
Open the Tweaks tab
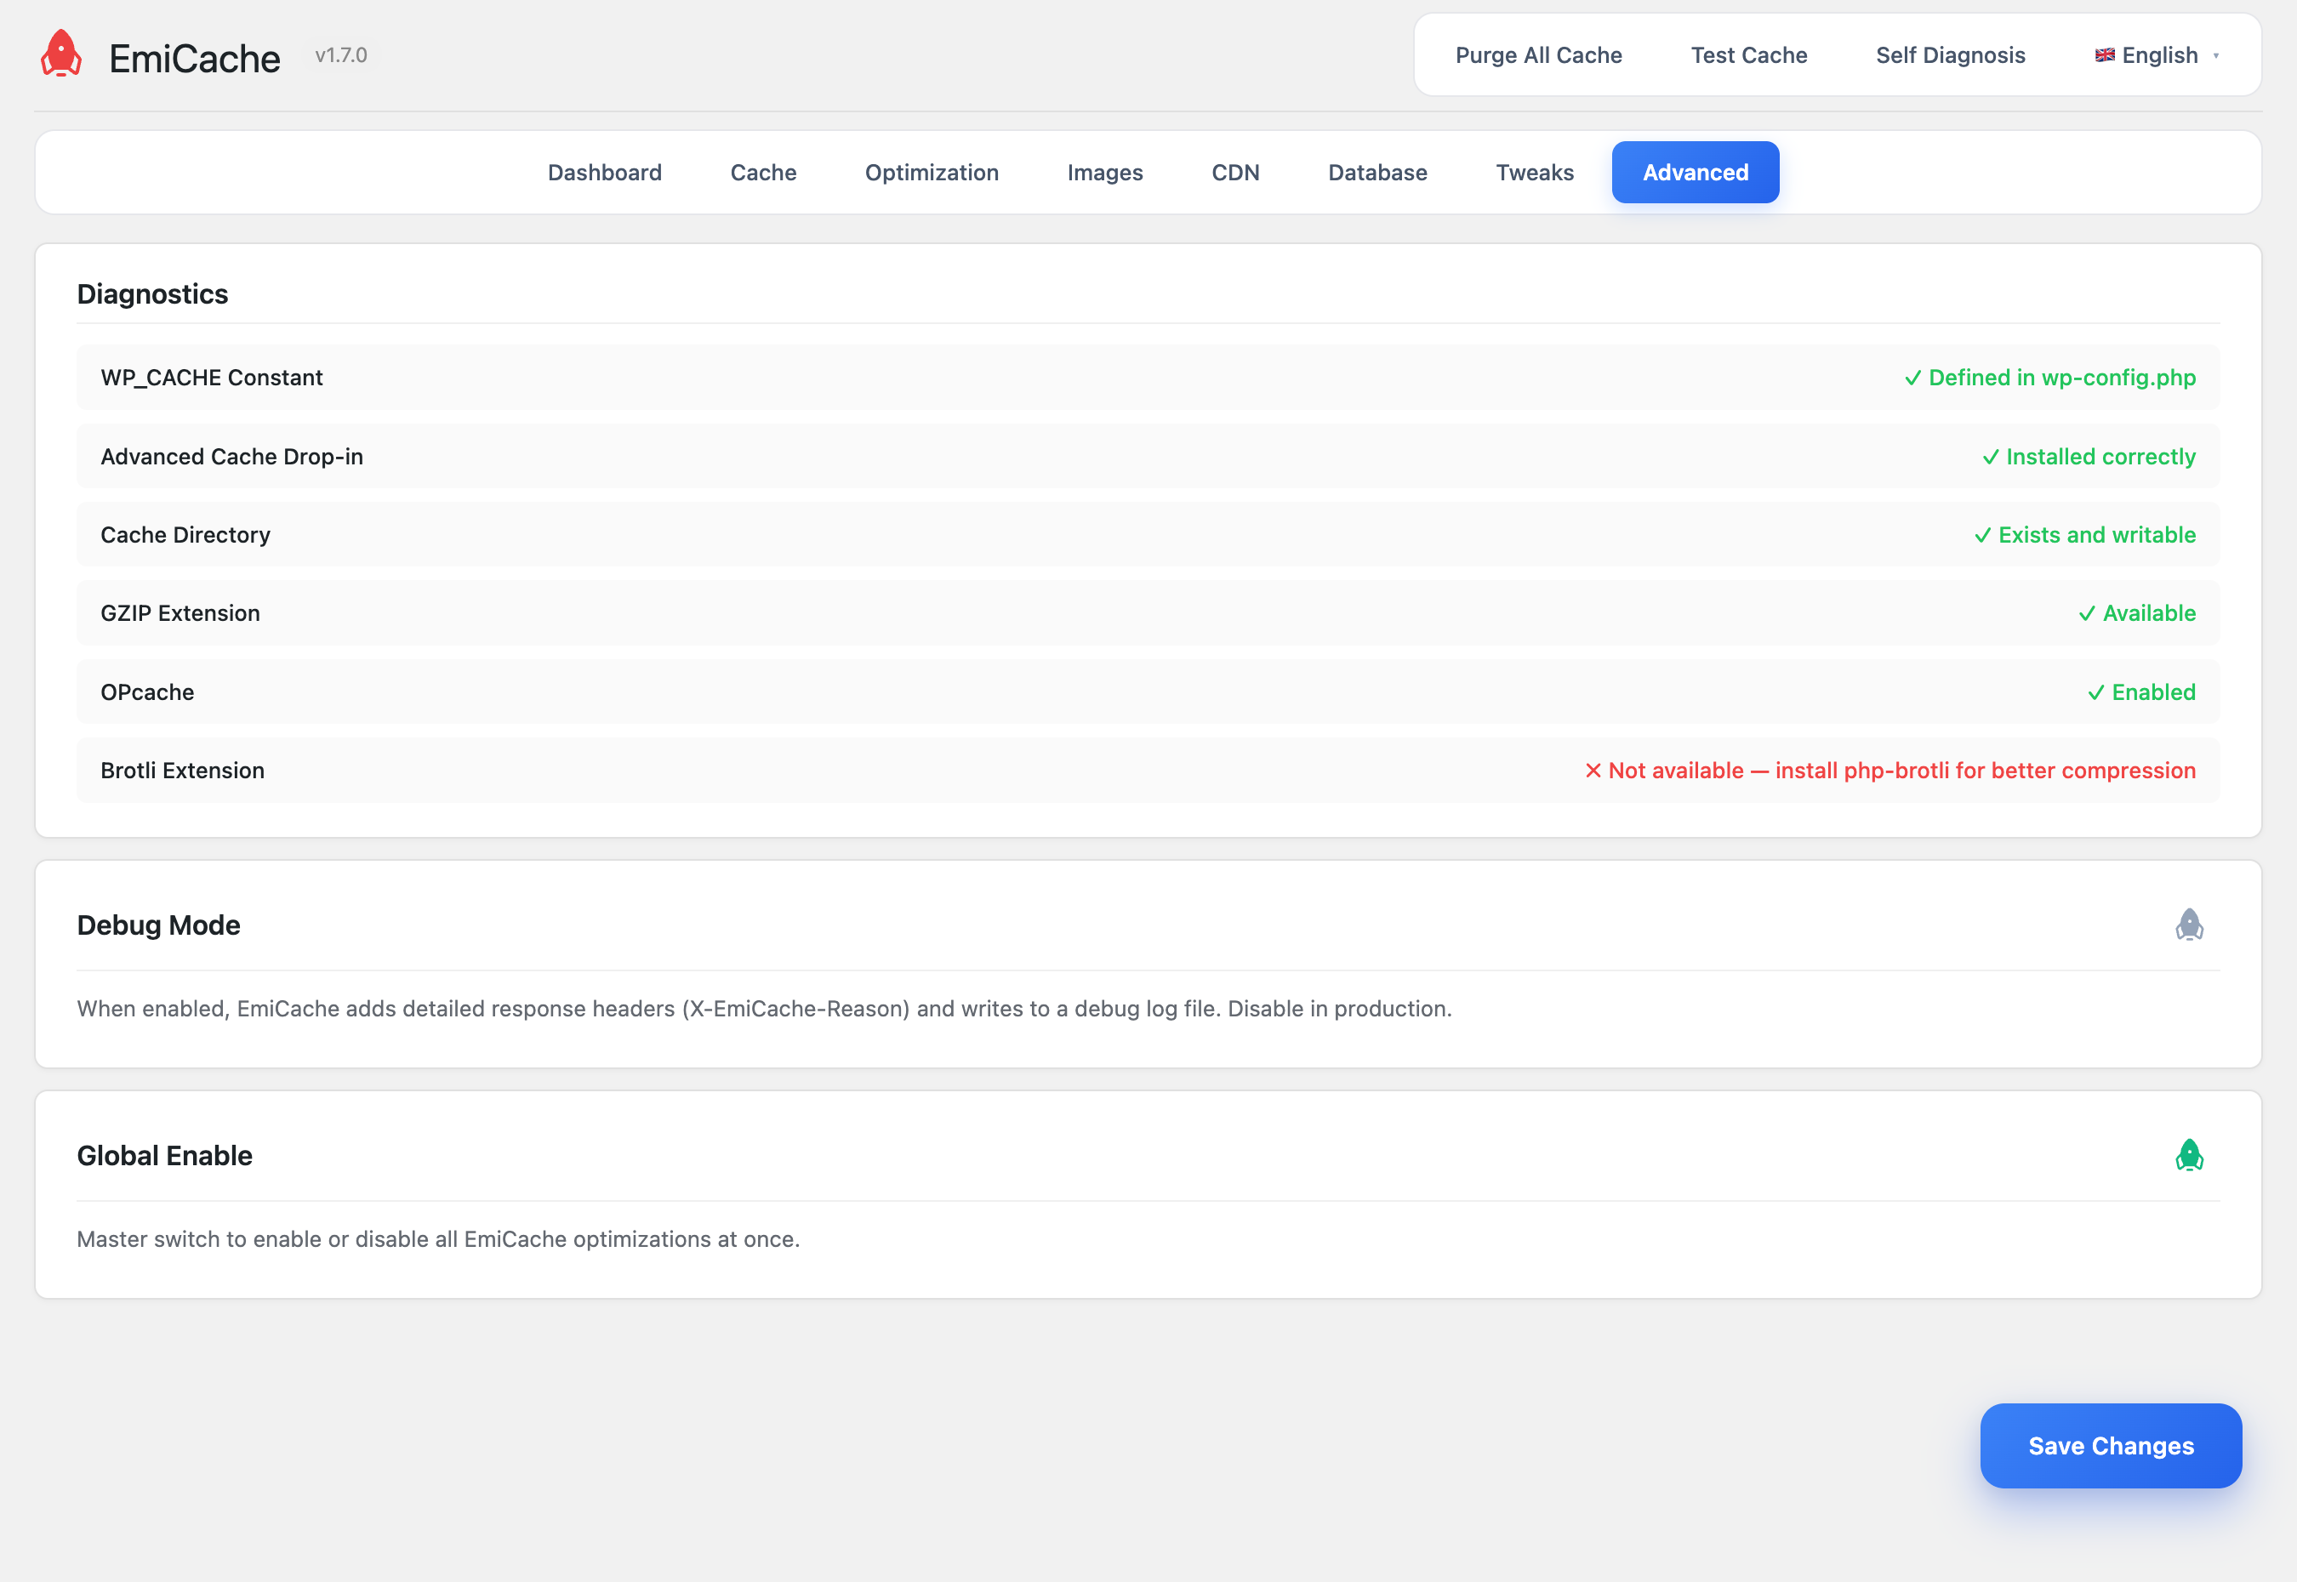tap(1535, 173)
